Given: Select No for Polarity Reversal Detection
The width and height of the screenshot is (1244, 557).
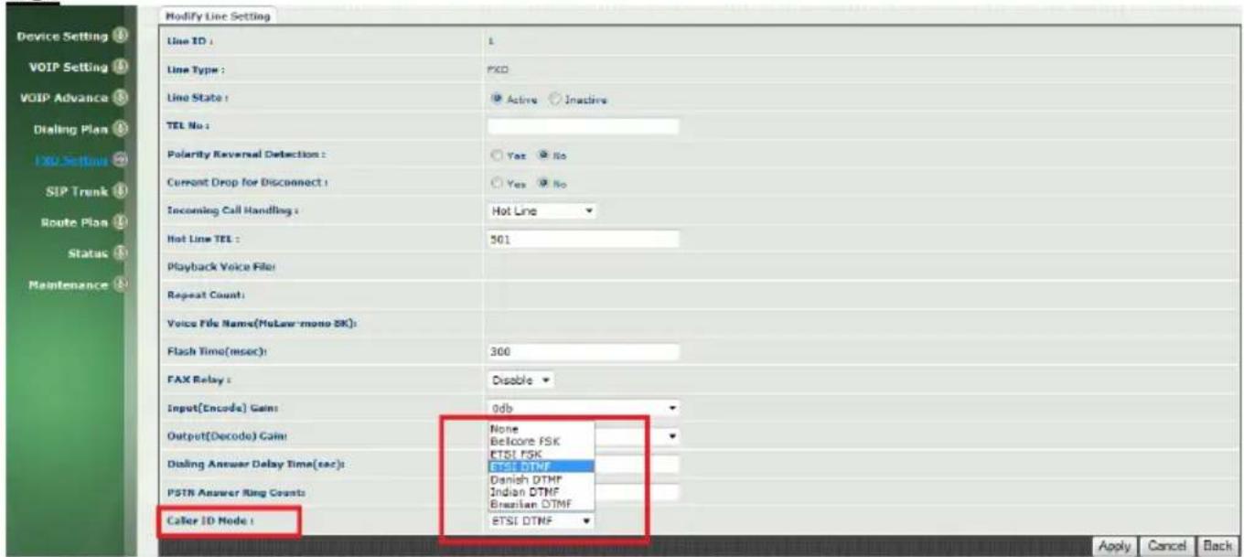Looking at the screenshot, I should 544,155.
